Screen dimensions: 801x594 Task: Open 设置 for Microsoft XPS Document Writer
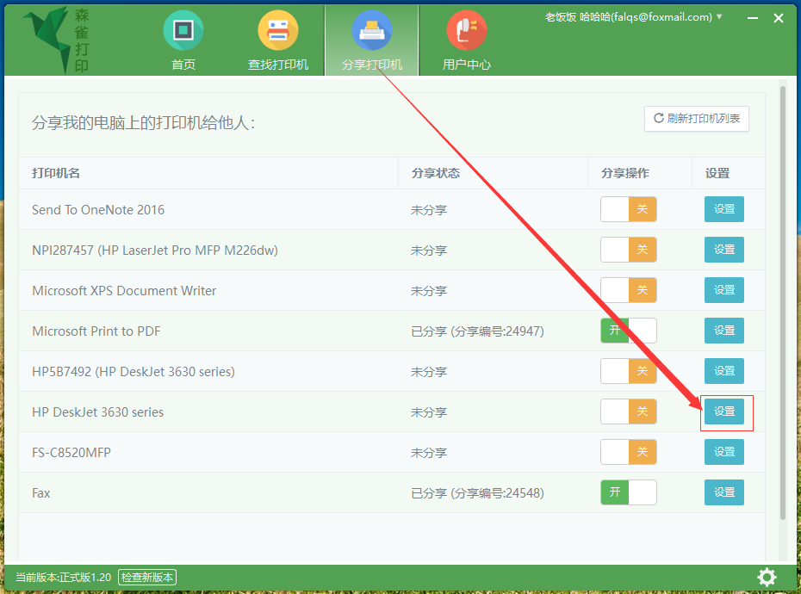click(723, 290)
